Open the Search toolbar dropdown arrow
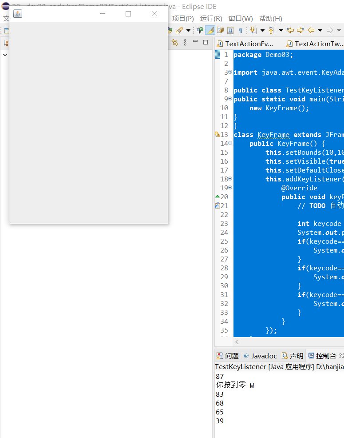This screenshot has height=438, width=344. pyautogui.click(x=189, y=30)
